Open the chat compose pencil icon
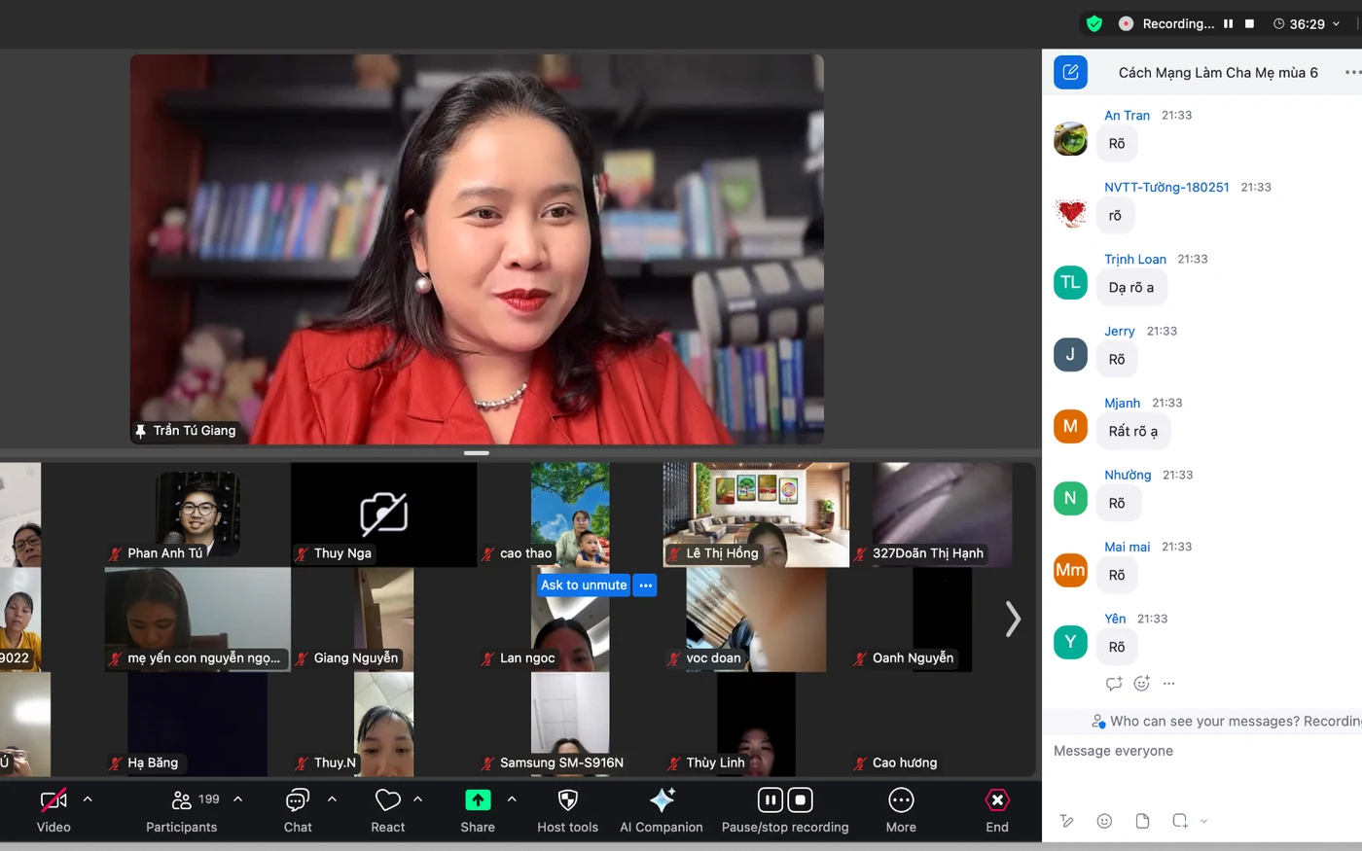Viewport: 1362px width, 851px height. point(1070,72)
